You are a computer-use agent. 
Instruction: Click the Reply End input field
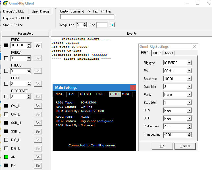102,25
